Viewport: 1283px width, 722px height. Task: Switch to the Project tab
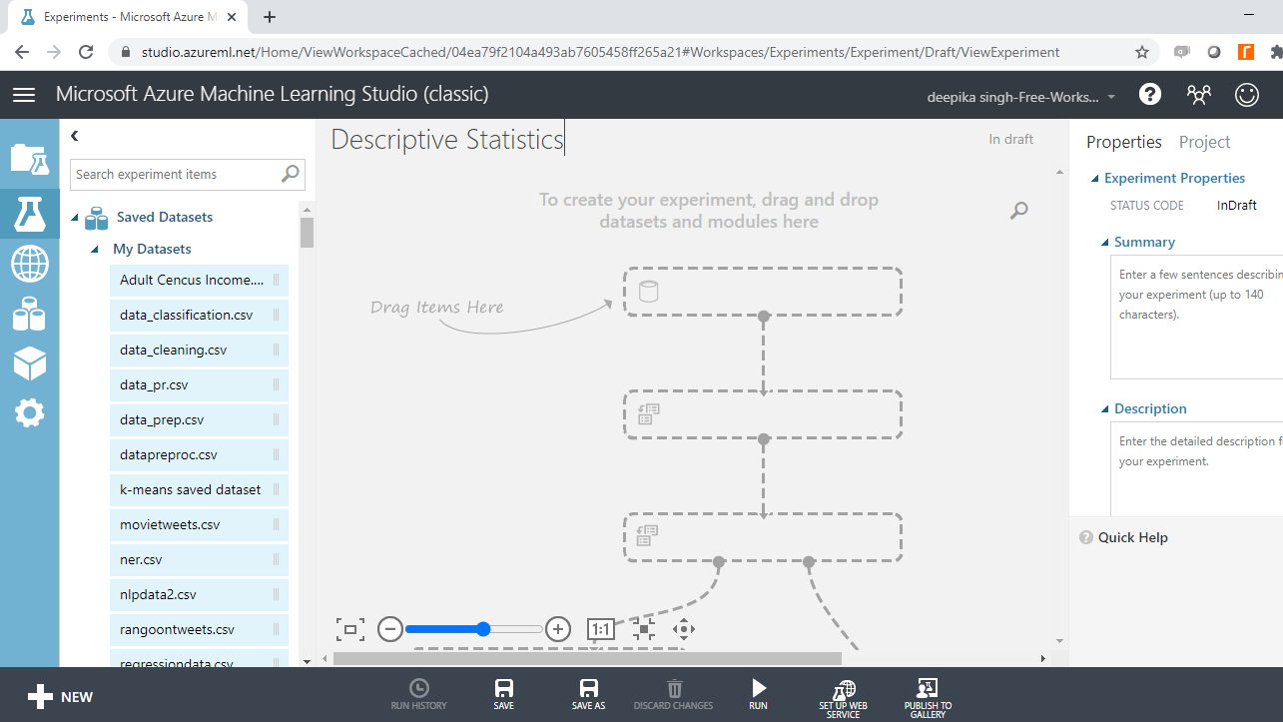tap(1204, 142)
